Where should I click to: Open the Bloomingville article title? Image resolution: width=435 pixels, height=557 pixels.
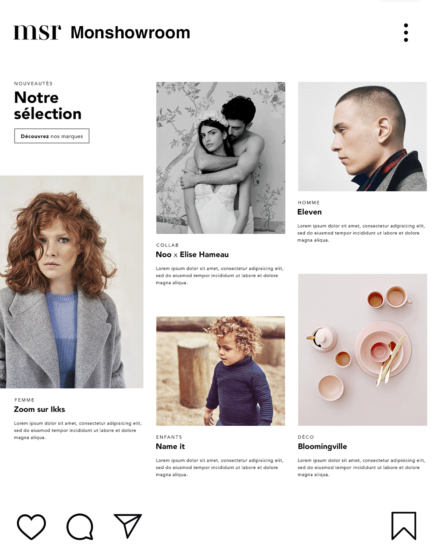pos(322,446)
